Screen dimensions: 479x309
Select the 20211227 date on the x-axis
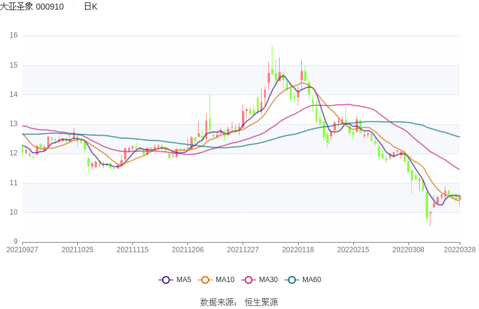[x=242, y=250]
